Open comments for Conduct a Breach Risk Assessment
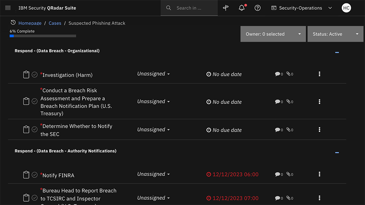Screen dimensions: 365x205 point(279,102)
